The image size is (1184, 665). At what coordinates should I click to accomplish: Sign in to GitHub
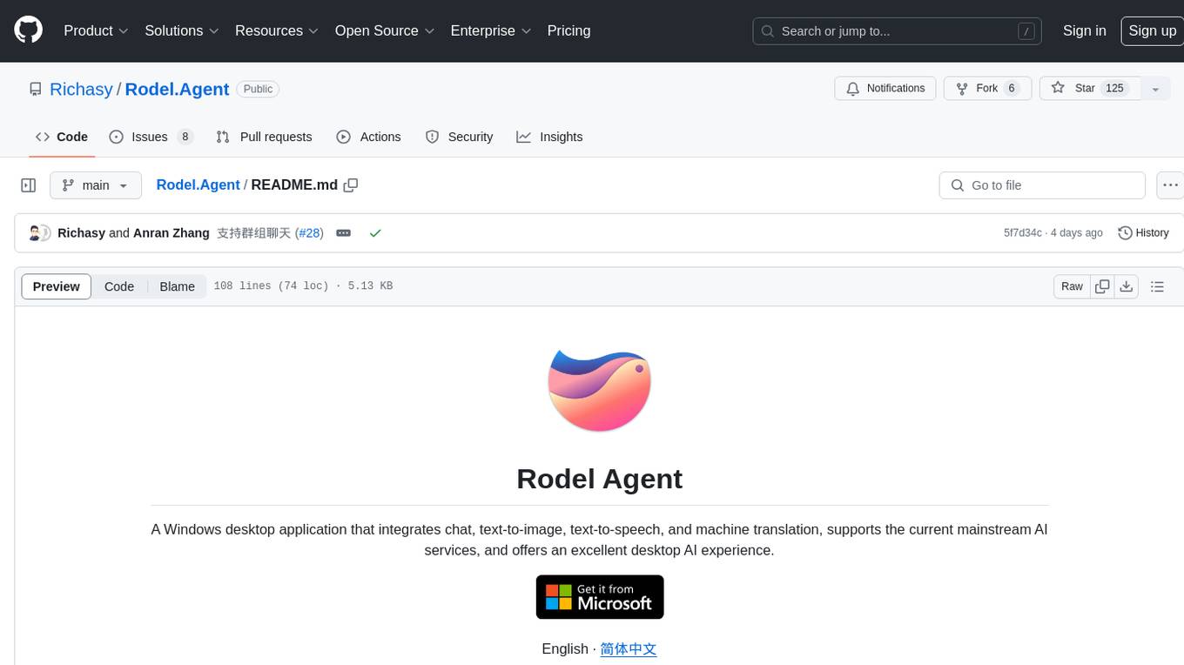tap(1084, 30)
